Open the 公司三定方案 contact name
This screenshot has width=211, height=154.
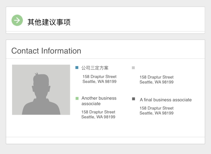pyautogui.click(x=95, y=68)
